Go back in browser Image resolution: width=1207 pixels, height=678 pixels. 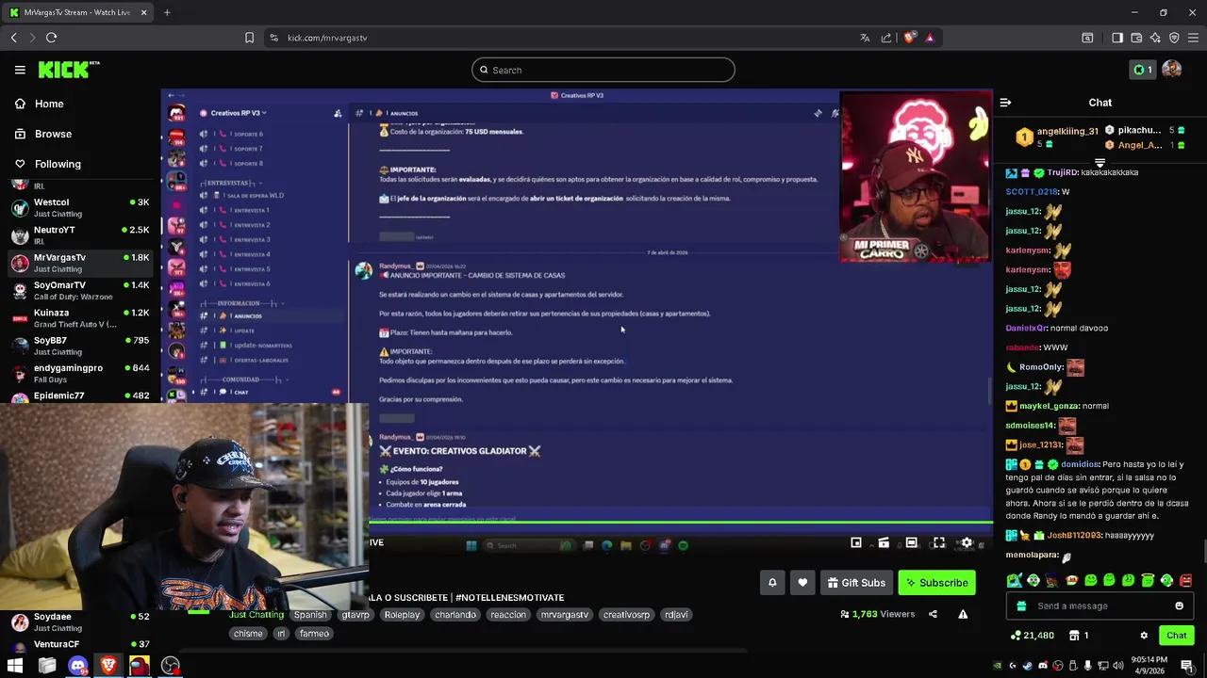coord(14,38)
